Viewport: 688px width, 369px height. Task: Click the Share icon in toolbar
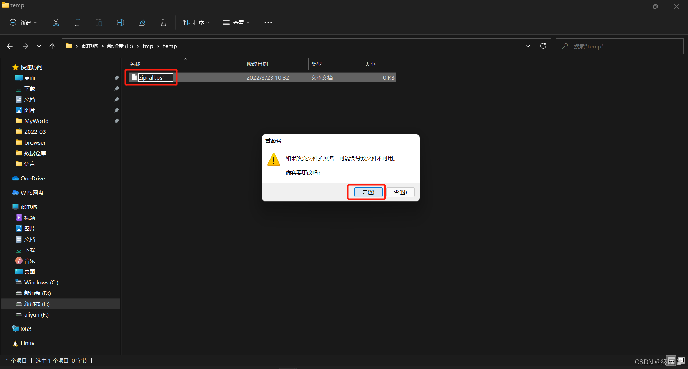point(142,23)
